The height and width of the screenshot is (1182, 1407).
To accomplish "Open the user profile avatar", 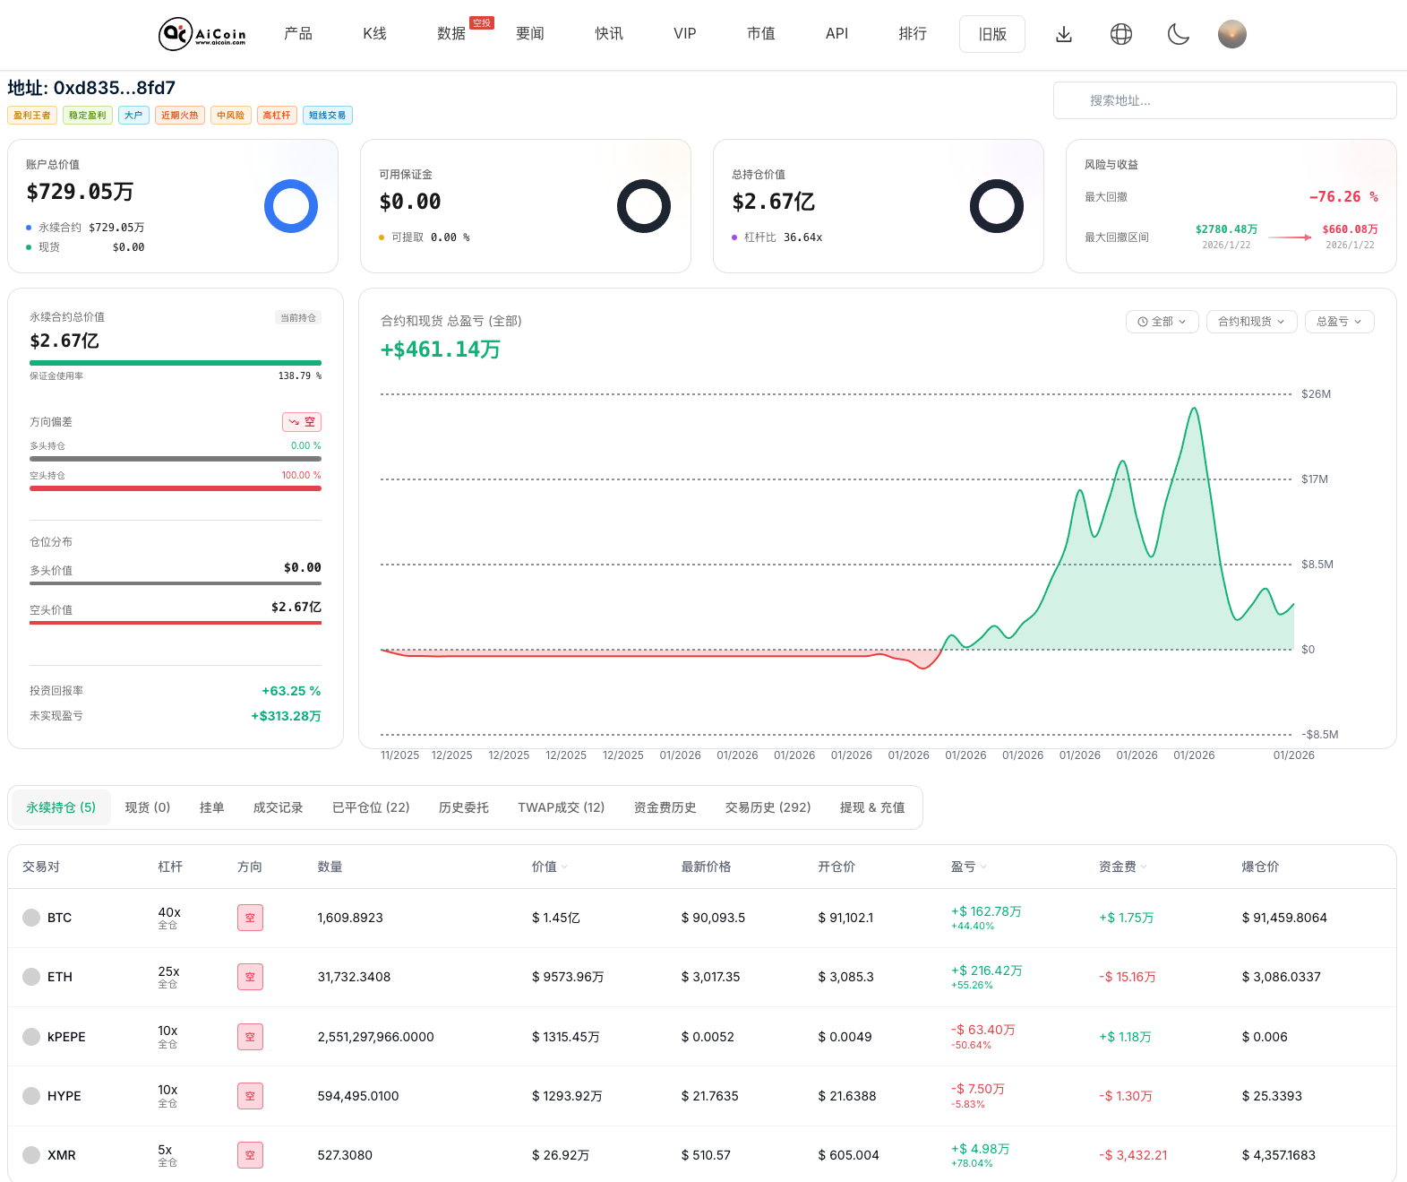I will pos(1232,34).
